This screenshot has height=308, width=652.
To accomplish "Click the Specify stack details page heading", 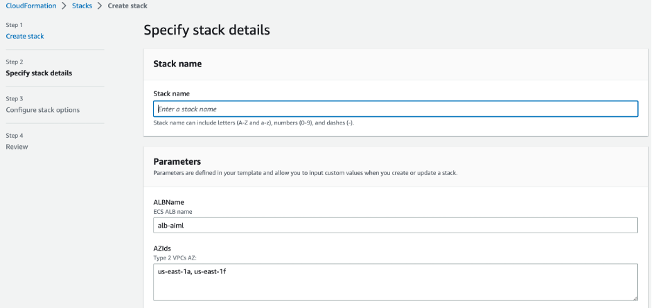I will coord(206,30).
